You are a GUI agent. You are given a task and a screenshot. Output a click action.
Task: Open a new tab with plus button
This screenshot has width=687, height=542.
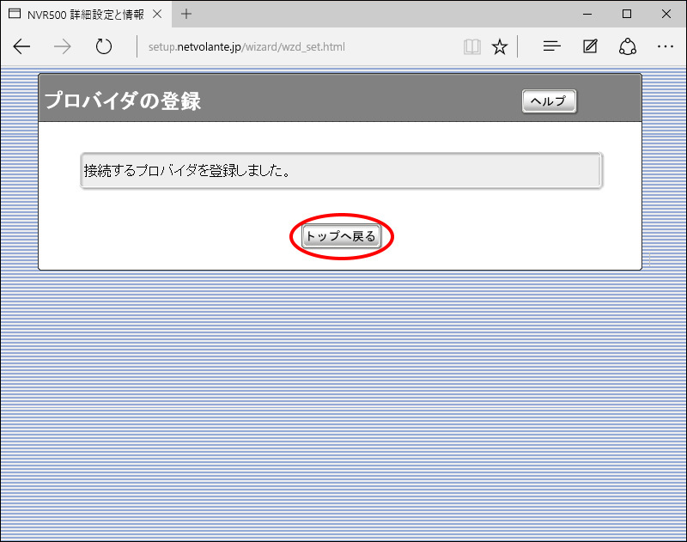coord(186,14)
